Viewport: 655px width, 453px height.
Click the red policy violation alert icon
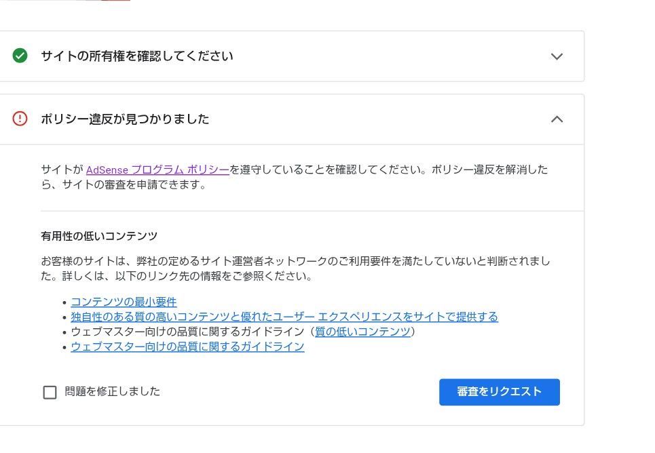coord(20,119)
